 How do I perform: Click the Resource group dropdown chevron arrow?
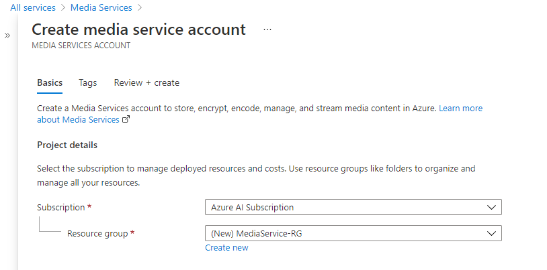point(492,233)
